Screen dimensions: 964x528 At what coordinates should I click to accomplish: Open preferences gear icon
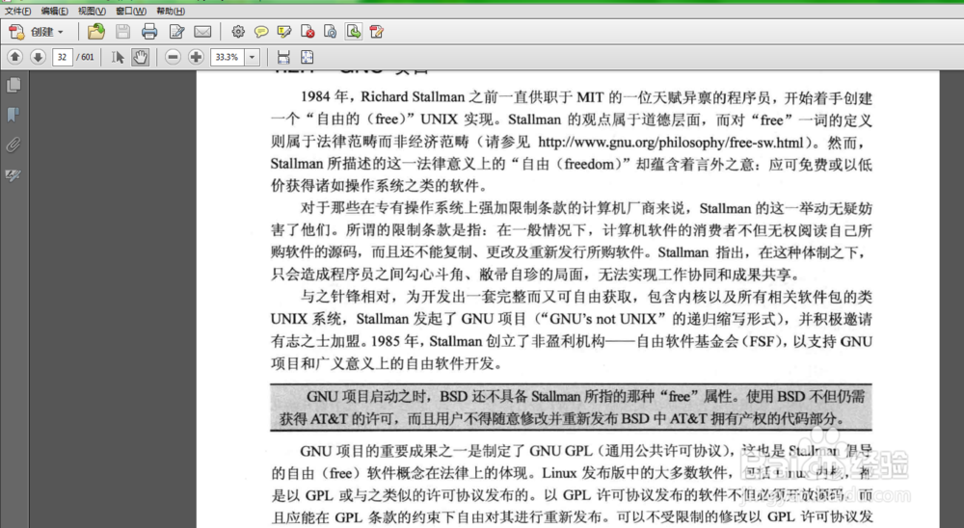(x=238, y=32)
